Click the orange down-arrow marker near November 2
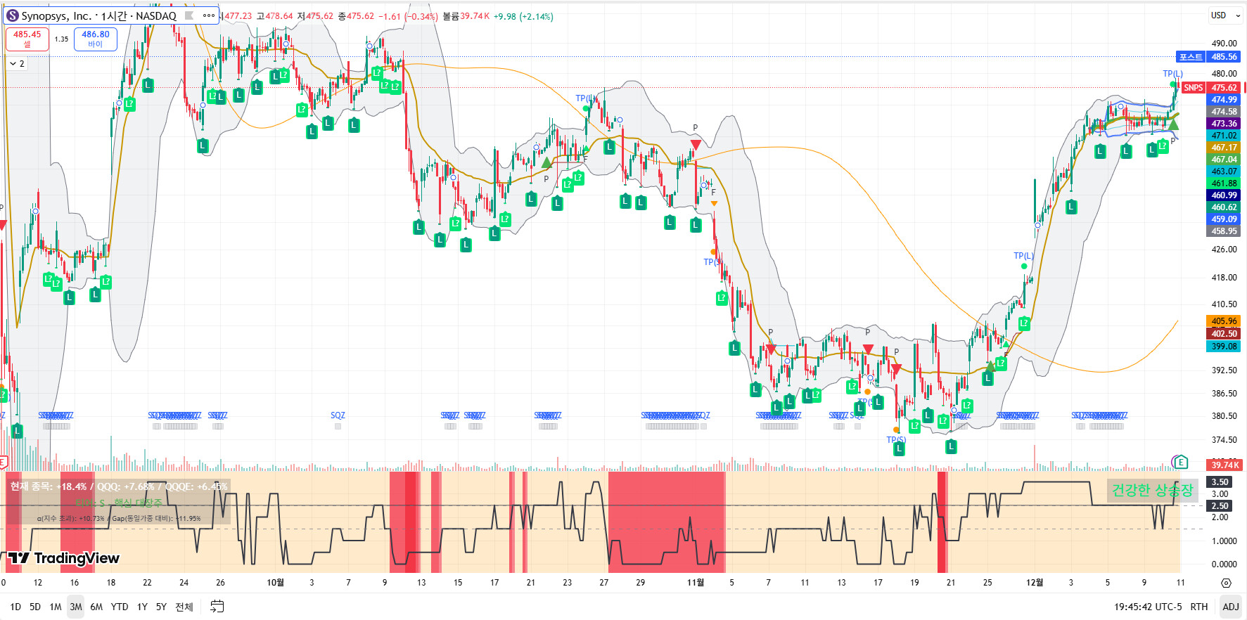Viewport: 1247px width, 620px height. (x=714, y=204)
